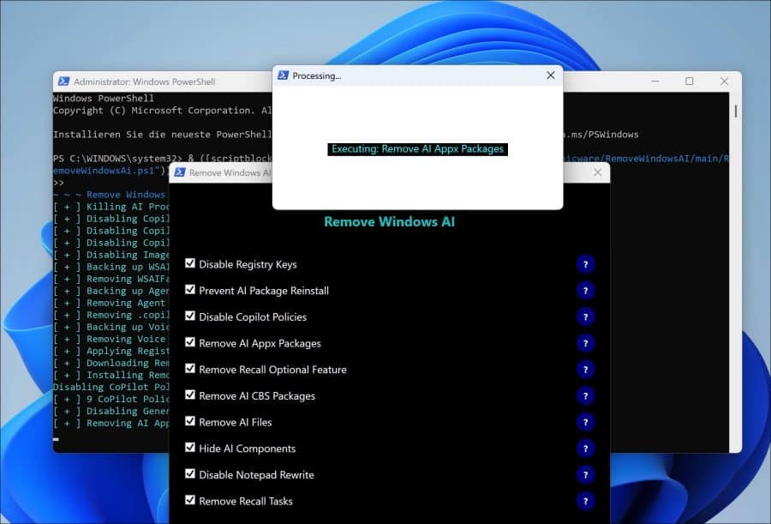Close the Processing dialog window

[550, 75]
